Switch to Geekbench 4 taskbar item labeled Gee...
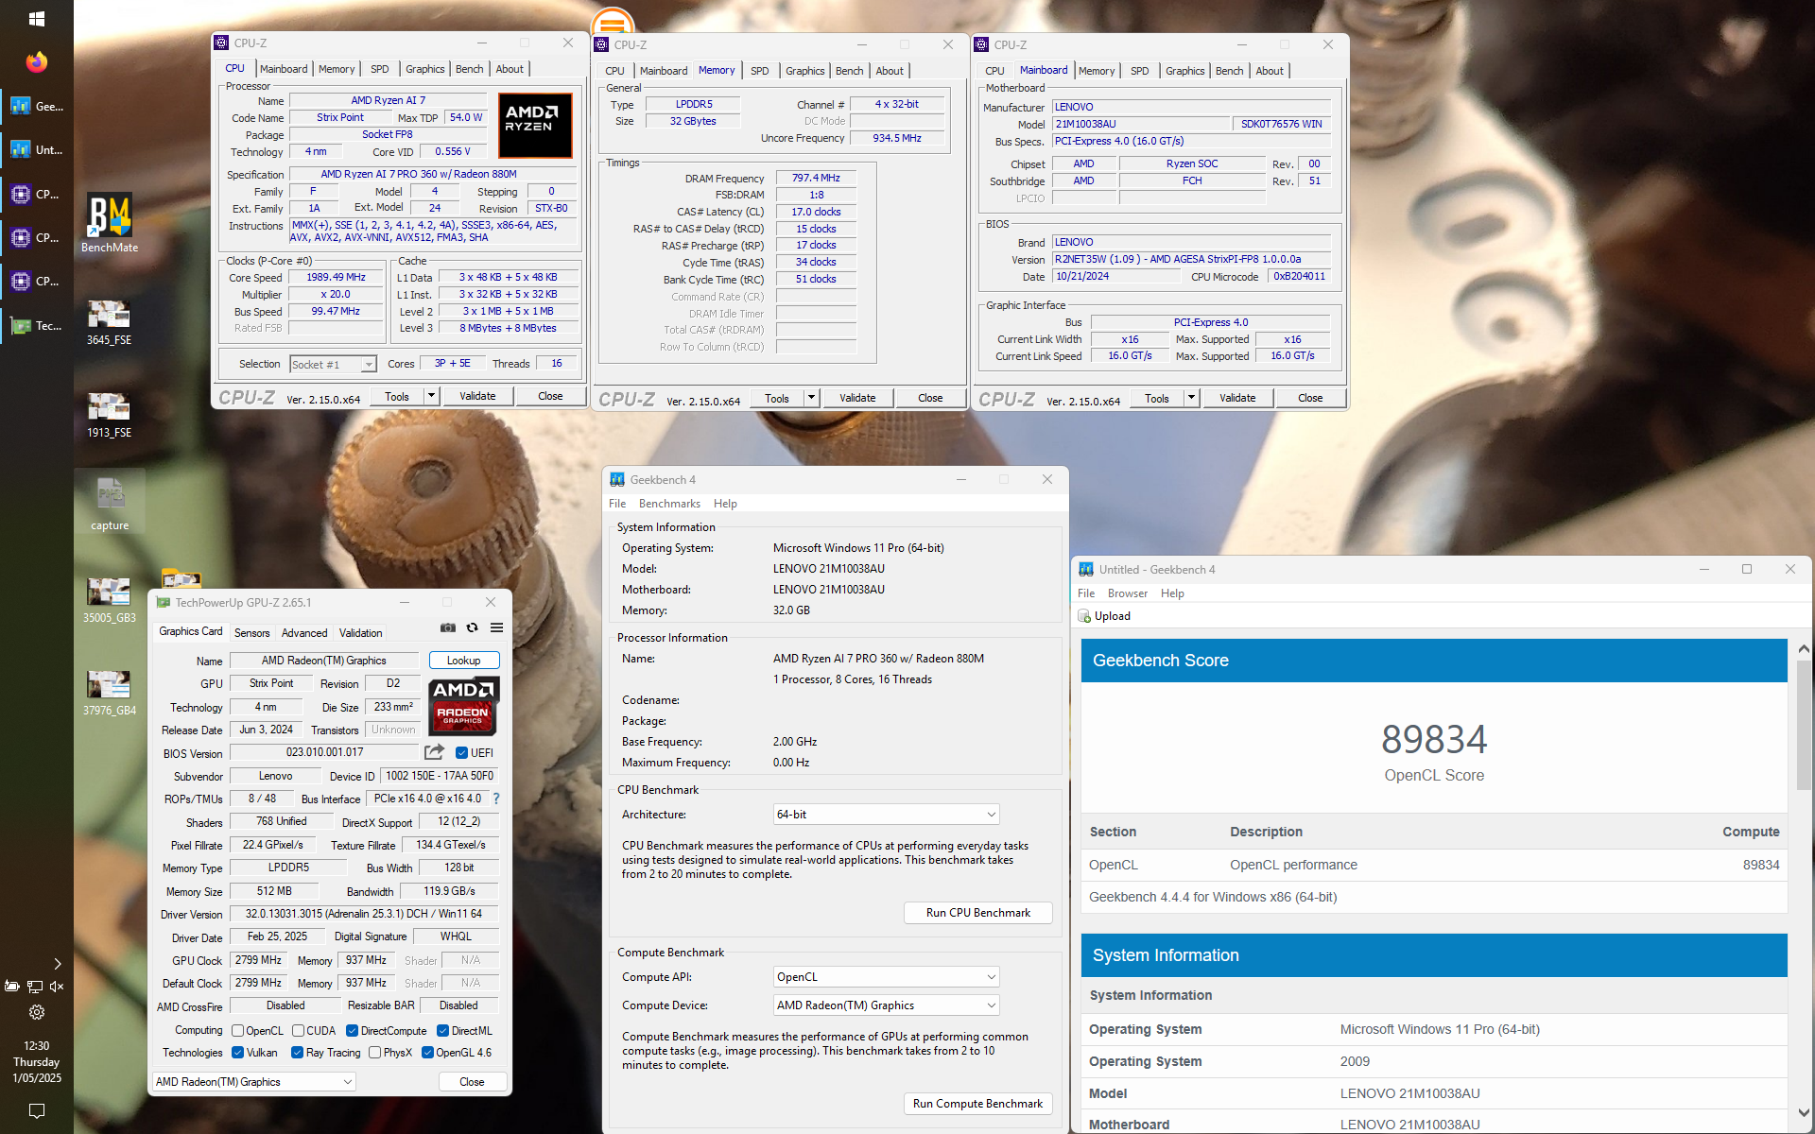This screenshot has height=1134, width=1815. point(37,106)
